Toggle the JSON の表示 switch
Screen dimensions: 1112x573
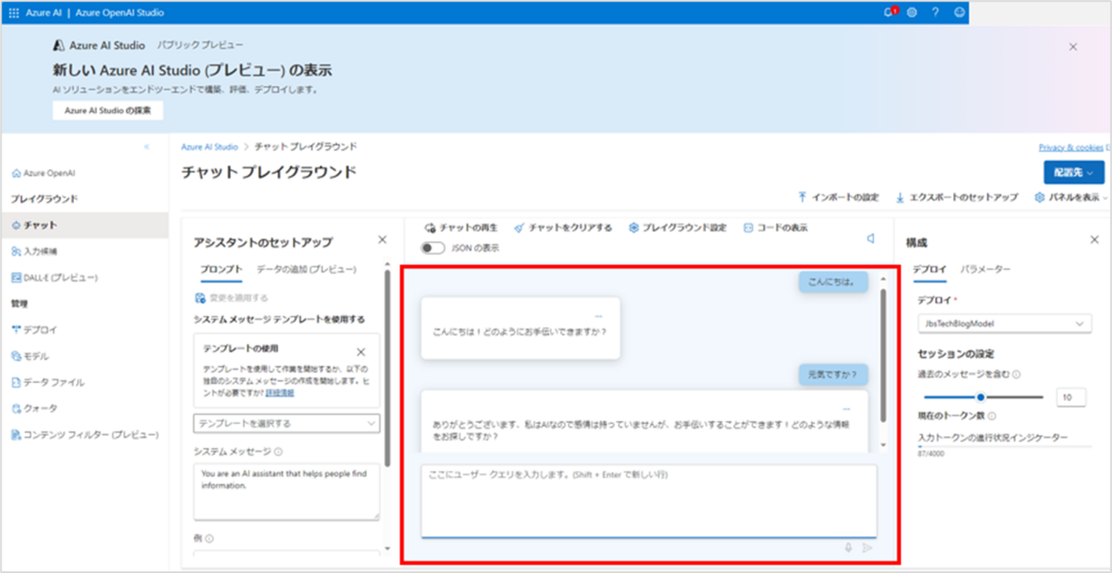click(x=433, y=248)
